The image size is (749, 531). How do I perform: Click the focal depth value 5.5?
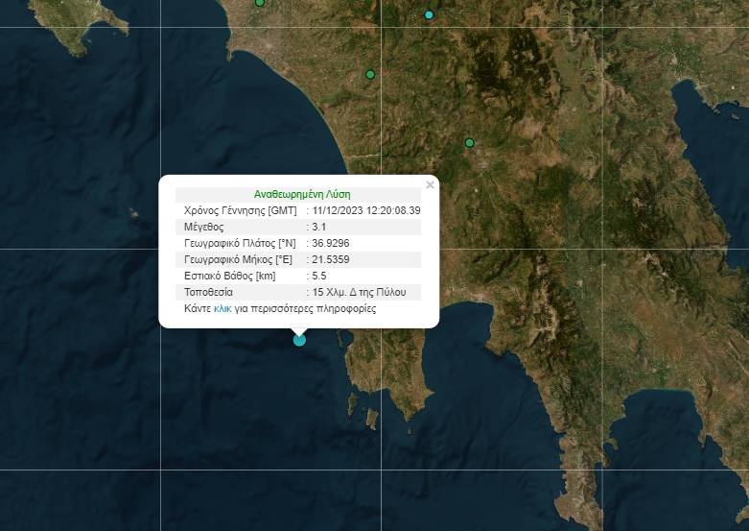[x=319, y=276]
